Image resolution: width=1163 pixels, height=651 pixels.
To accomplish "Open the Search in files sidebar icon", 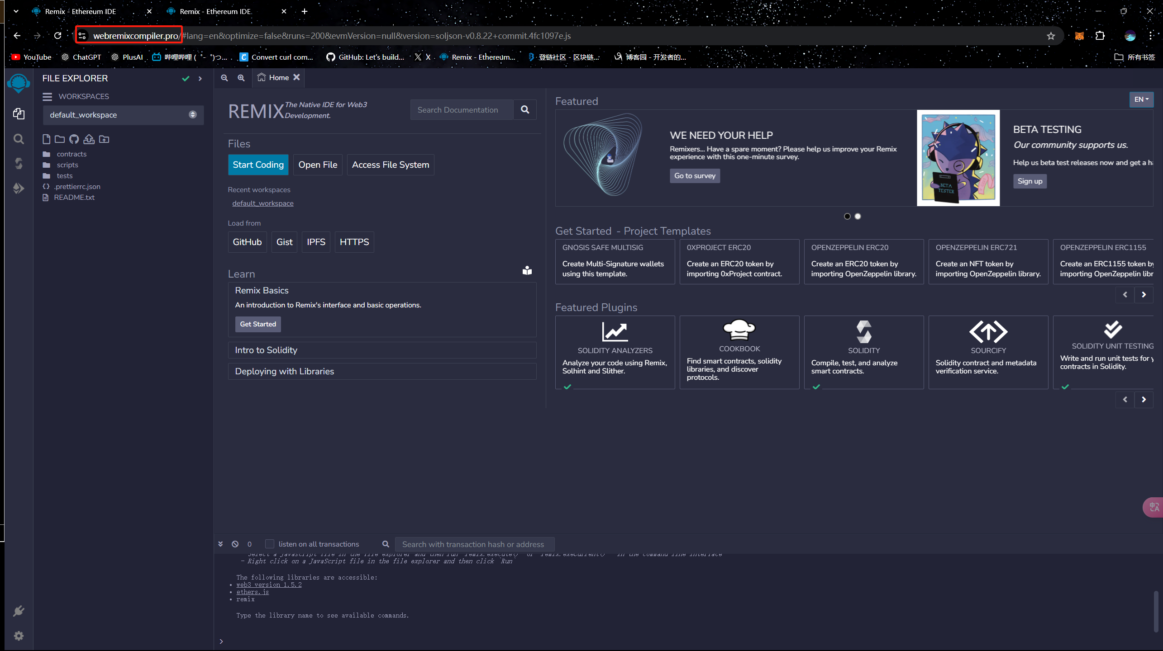I will 19,139.
